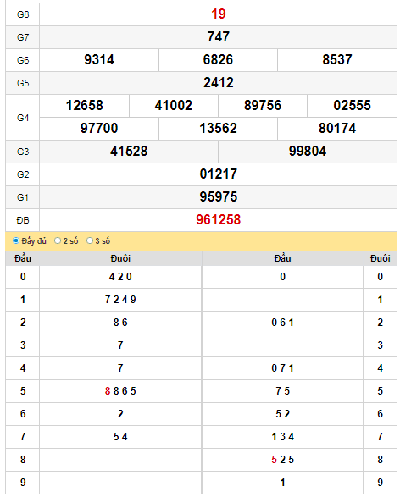The height and width of the screenshot is (497, 400).
Task: Click the G5 result 2412
Action: coord(219,82)
